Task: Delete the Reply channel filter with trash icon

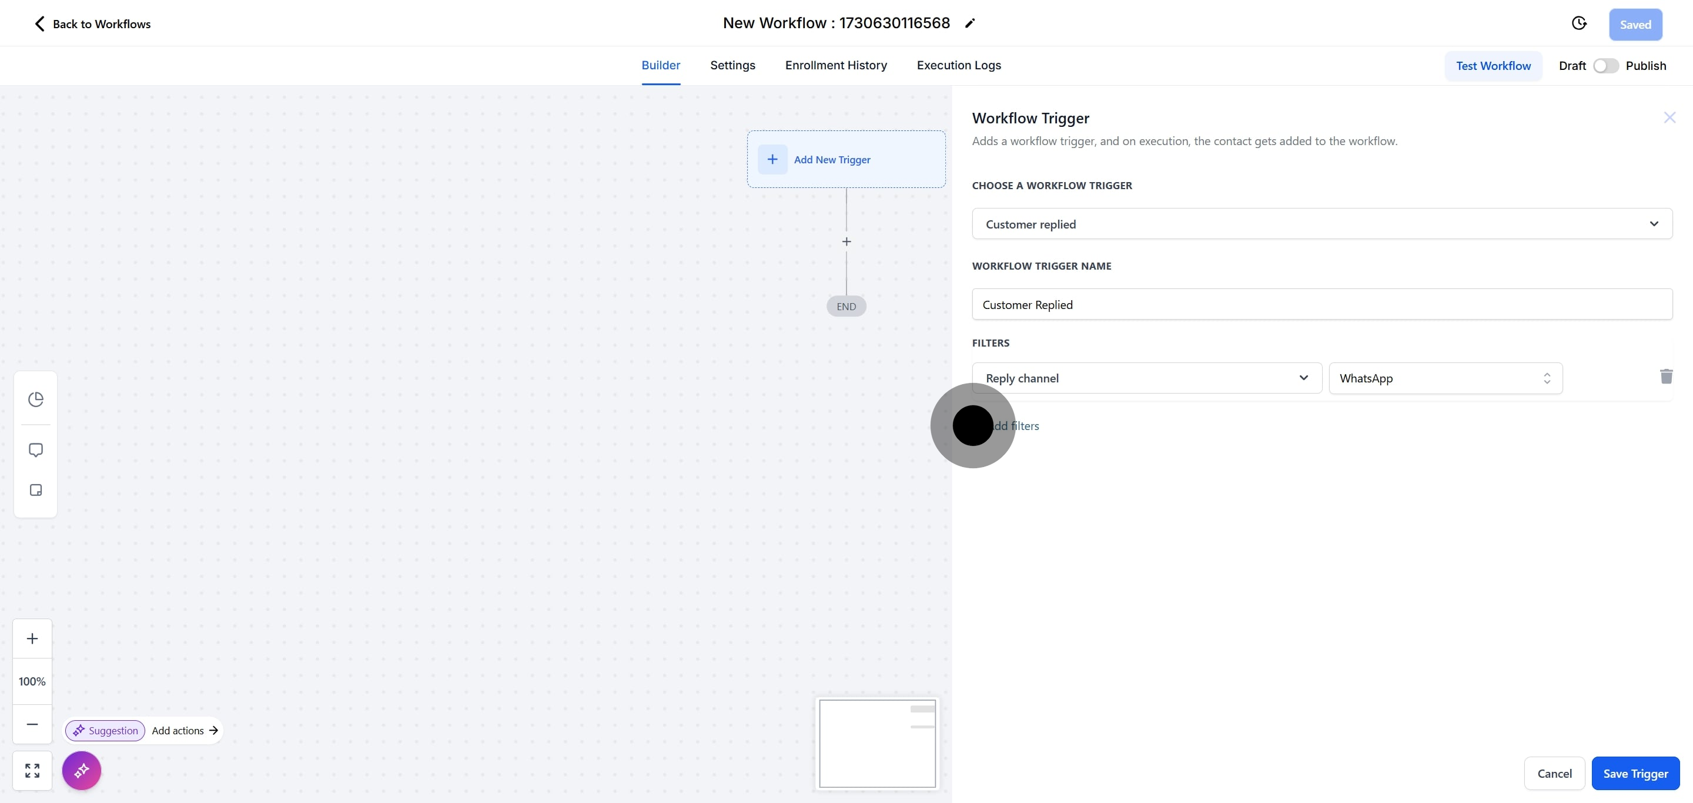Action: 1665,376
